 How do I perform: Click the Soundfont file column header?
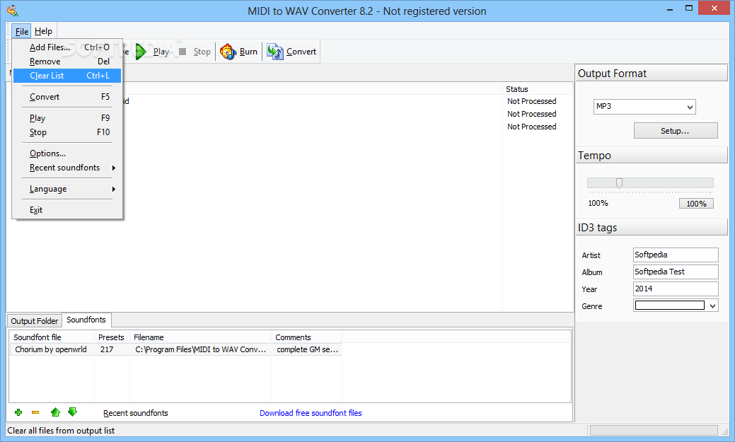pyautogui.click(x=52, y=337)
